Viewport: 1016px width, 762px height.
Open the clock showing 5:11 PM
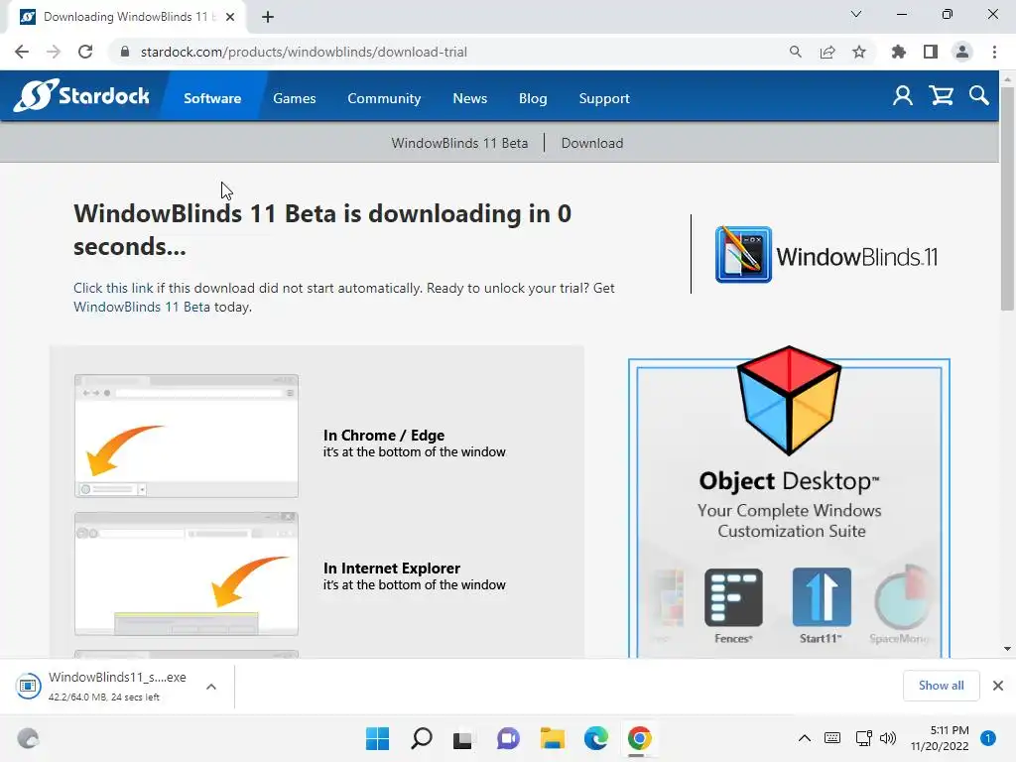pyautogui.click(x=940, y=738)
